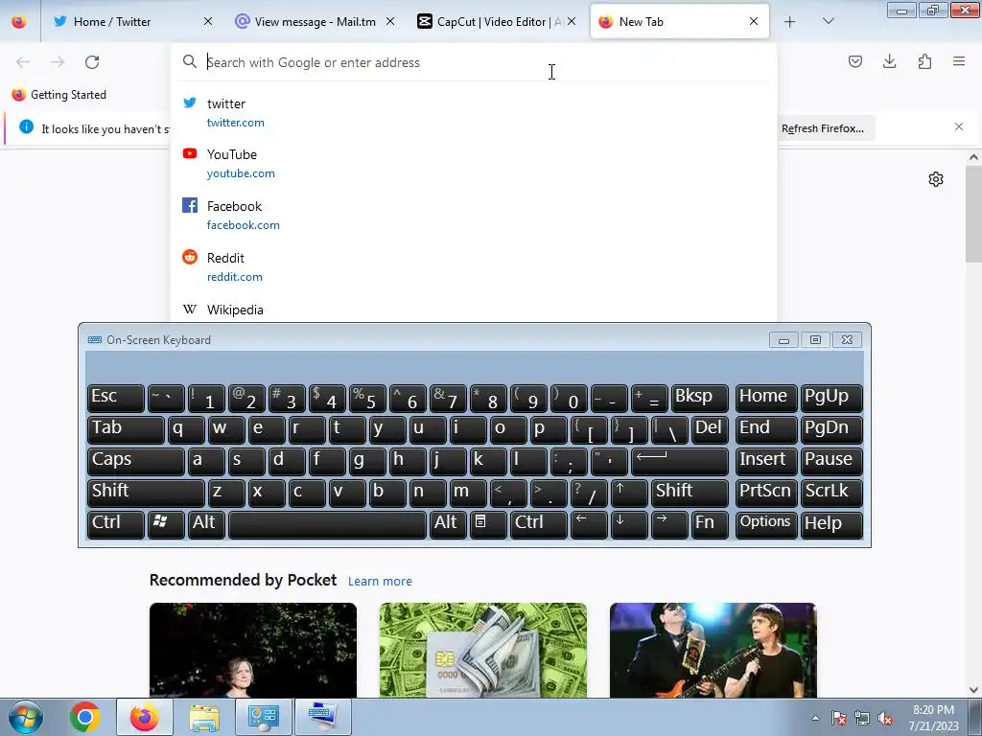Click the Options key on keyboard
982x736 pixels.
[x=766, y=524]
